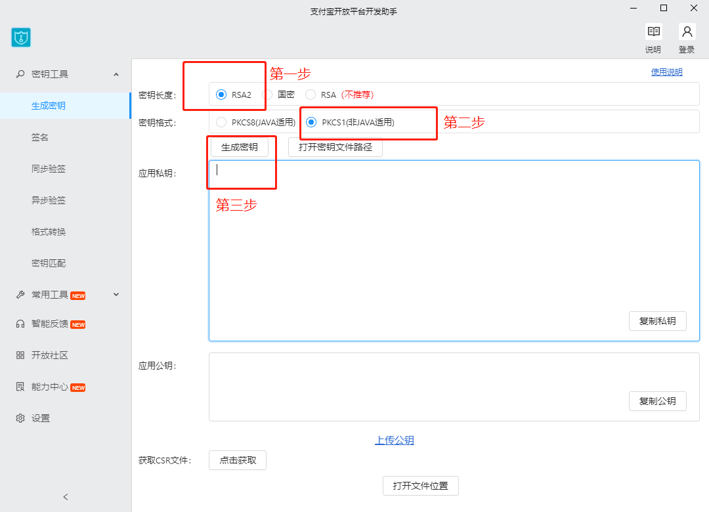
Task: Click the 能力中心 document icon
Action: [x=20, y=387]
